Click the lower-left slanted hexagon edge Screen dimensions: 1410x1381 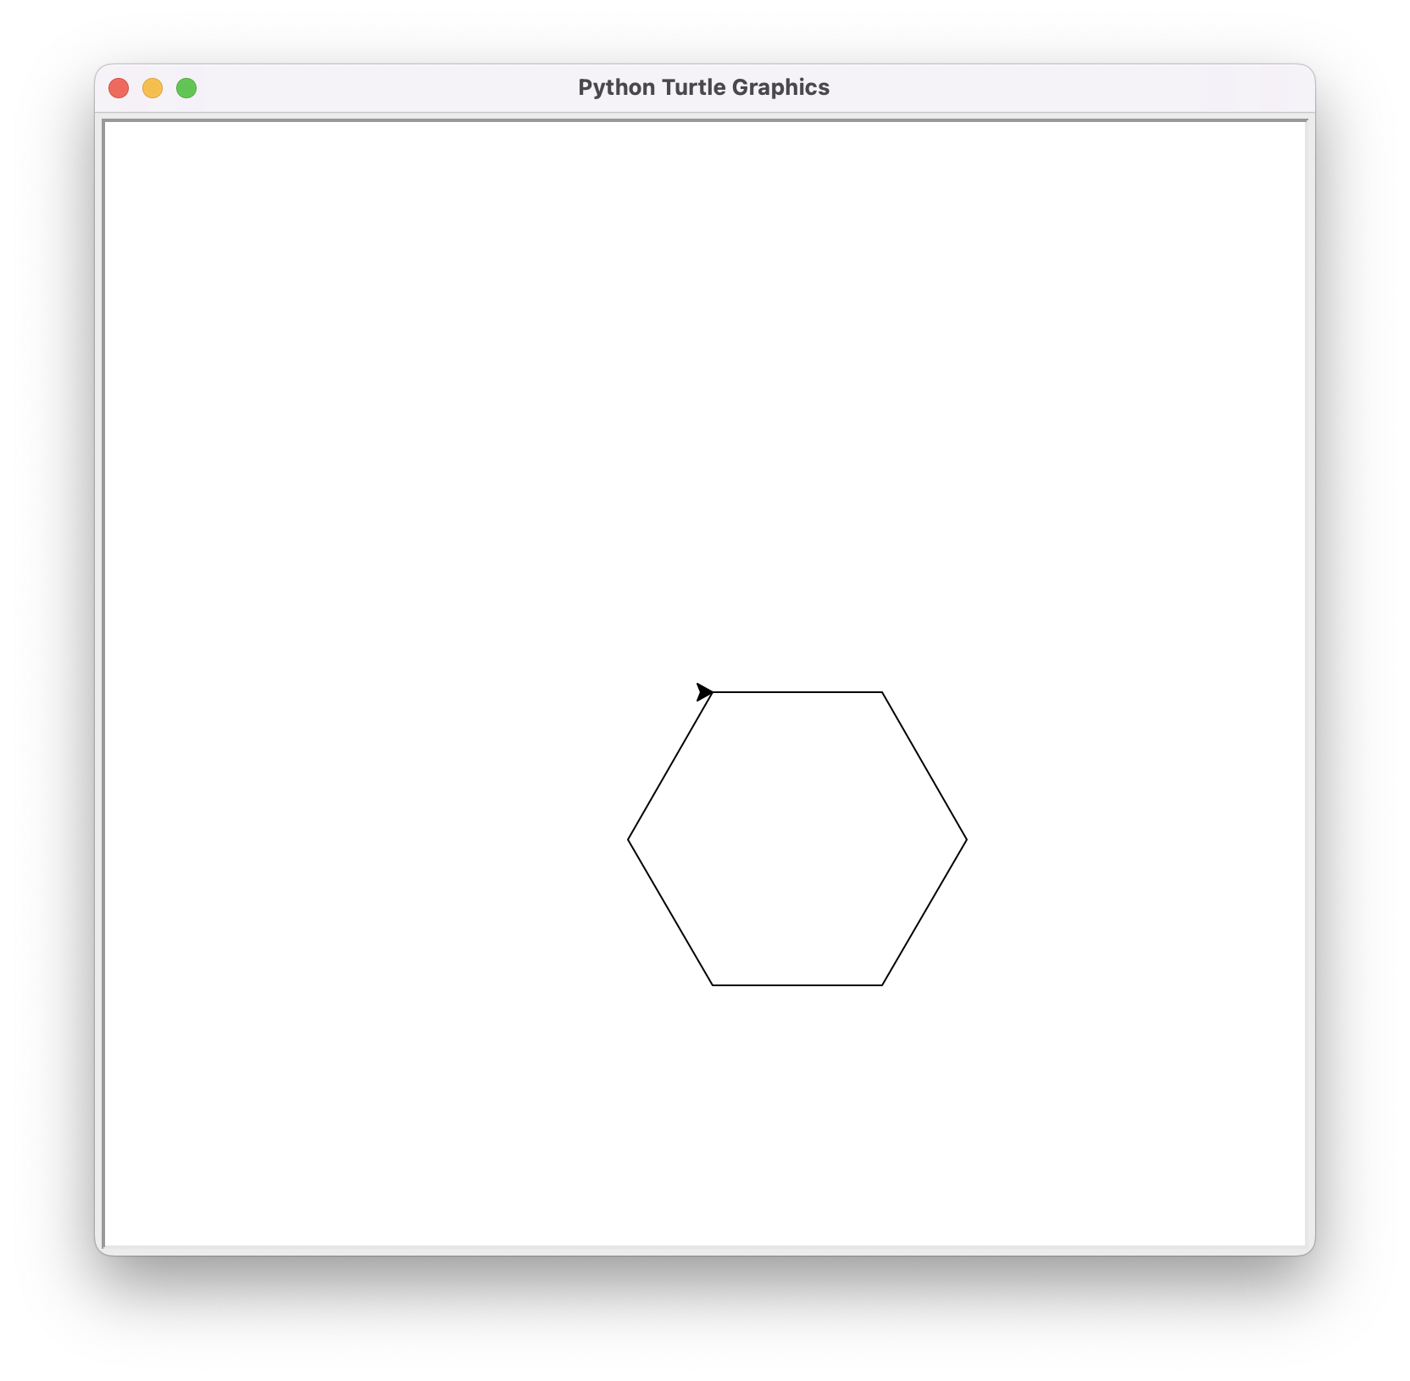coord(671,912)
